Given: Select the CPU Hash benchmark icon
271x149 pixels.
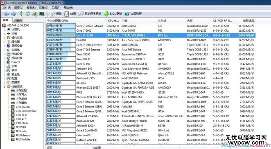Looking at the screenshot, I should point(13,123).
